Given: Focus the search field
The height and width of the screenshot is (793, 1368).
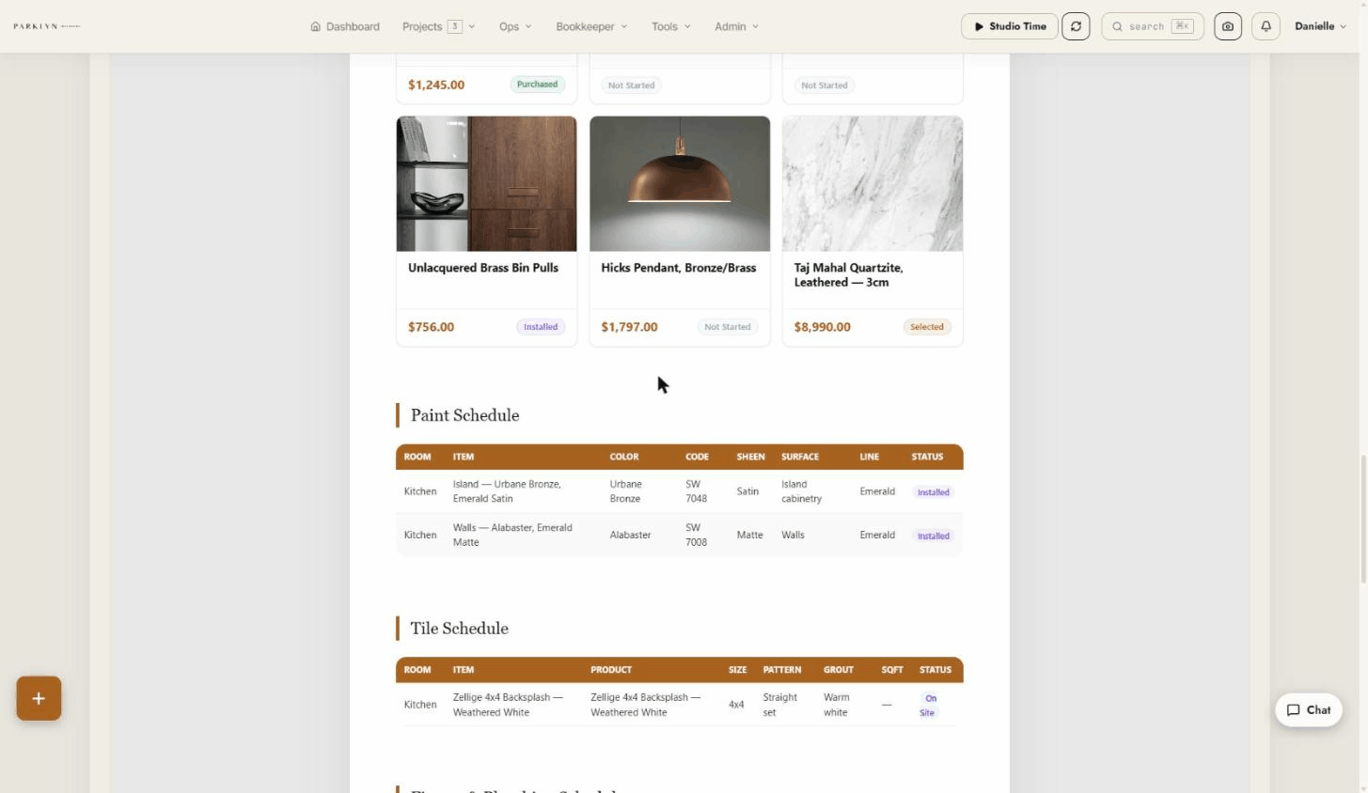Looking at the screenshot, I should point(1153,26).
